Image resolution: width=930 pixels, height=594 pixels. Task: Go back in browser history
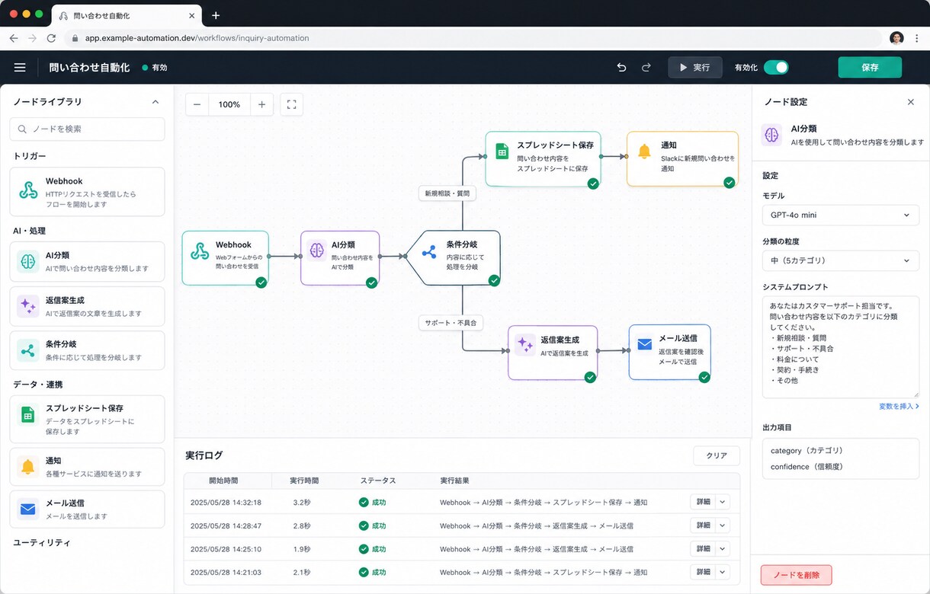click(14, 38)
